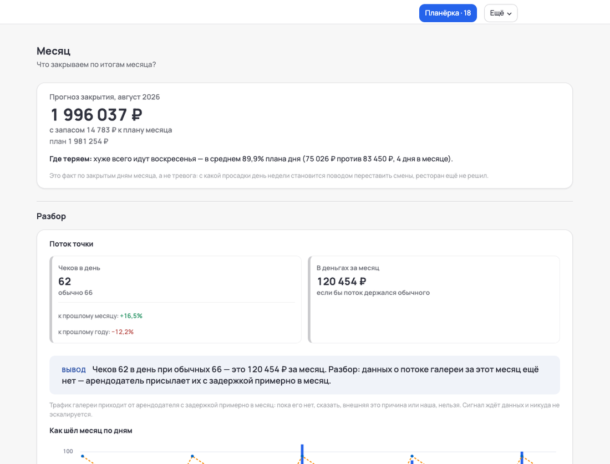
Task: Click the gray note starting «Трафик галереи приходит»
Action: (304, 410)
